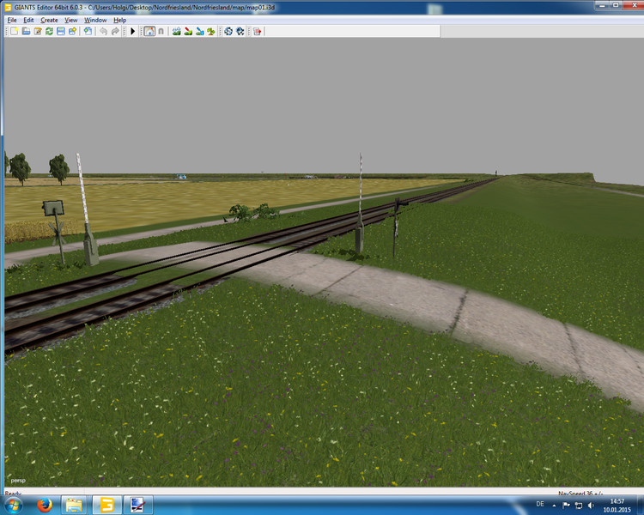Toggle the highlighted house navigation mode icon
644x515 pixels.
click(x=149, y=31)
